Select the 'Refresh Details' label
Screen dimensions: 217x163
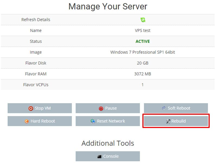(x=36, y=20)
